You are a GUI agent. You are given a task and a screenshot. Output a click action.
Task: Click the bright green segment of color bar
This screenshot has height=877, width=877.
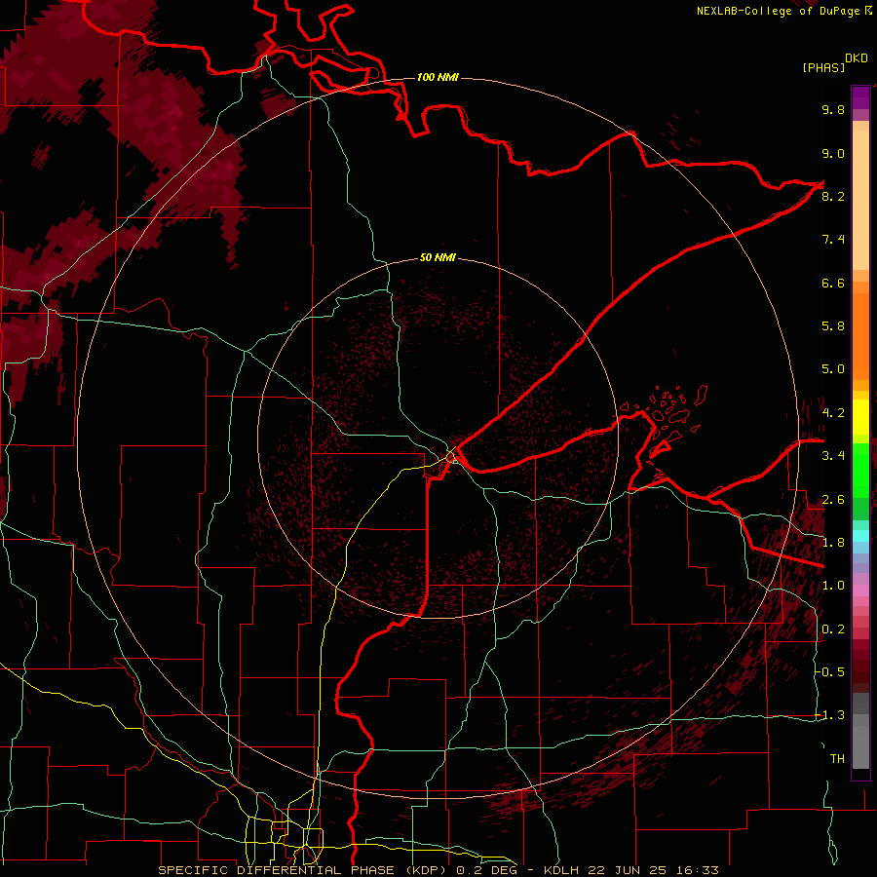(860, 470)
